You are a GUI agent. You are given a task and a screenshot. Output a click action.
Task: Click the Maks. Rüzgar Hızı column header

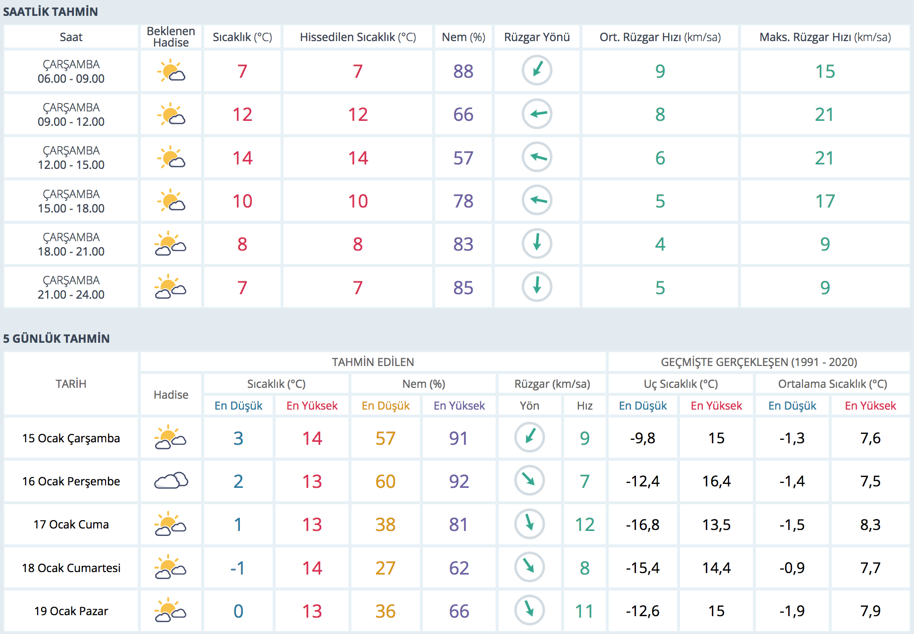click(825, 37)
